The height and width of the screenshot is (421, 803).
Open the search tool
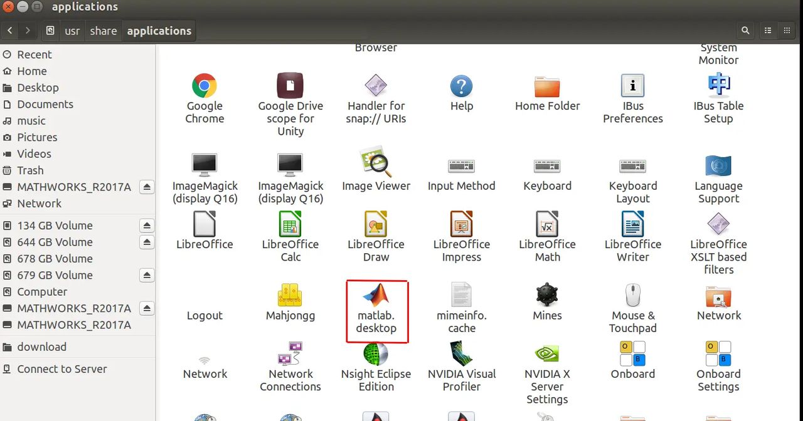745,30
